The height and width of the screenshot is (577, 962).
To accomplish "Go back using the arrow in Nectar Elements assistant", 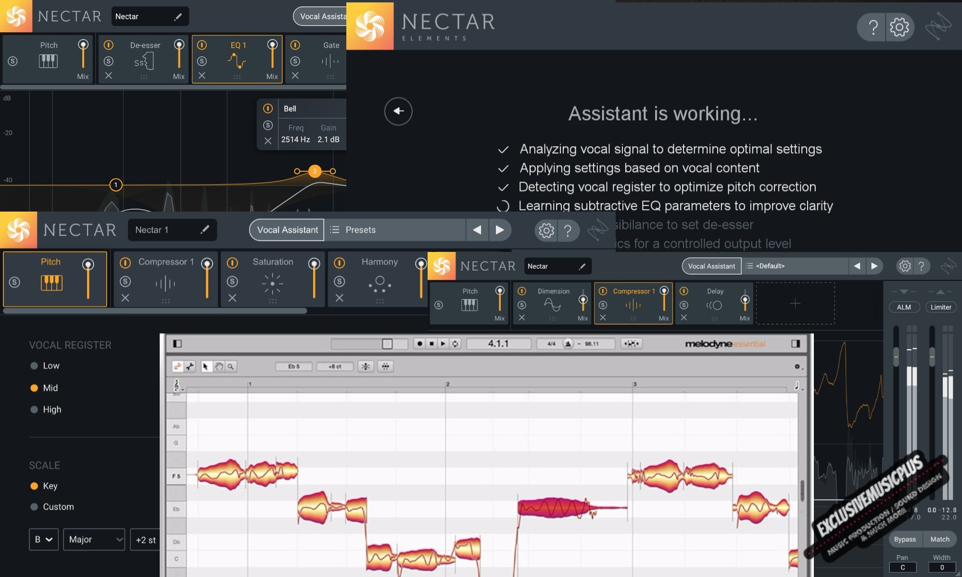I will coord(398,111).
